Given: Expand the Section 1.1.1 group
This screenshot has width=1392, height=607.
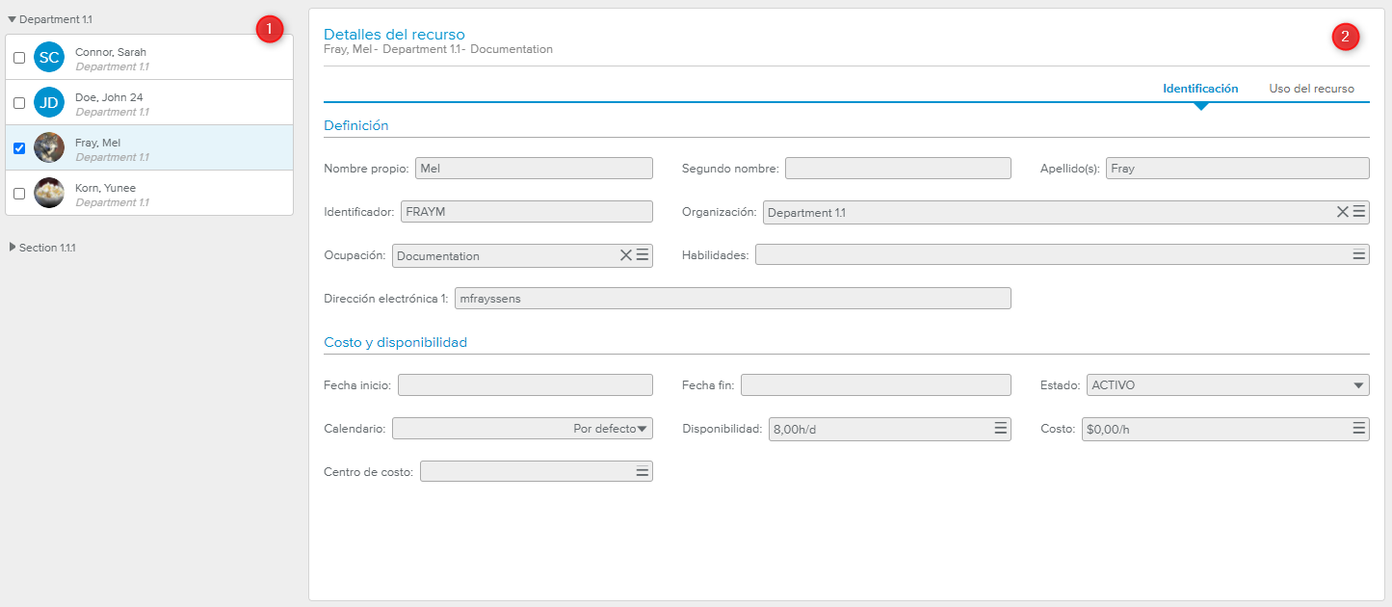Looking at the screenshot, I should tap(13, 248).
